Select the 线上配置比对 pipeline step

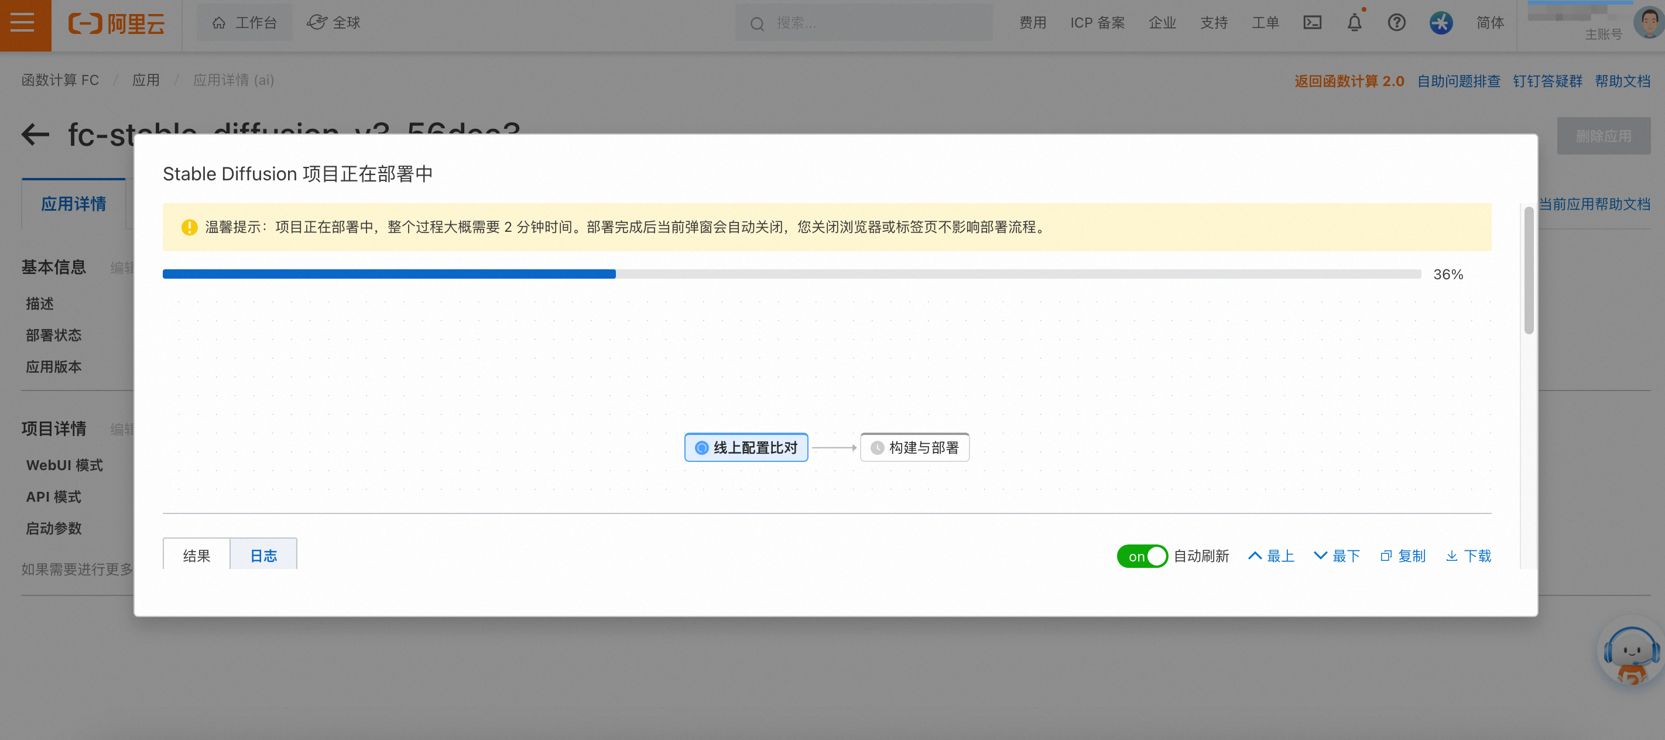pos(746,447)
